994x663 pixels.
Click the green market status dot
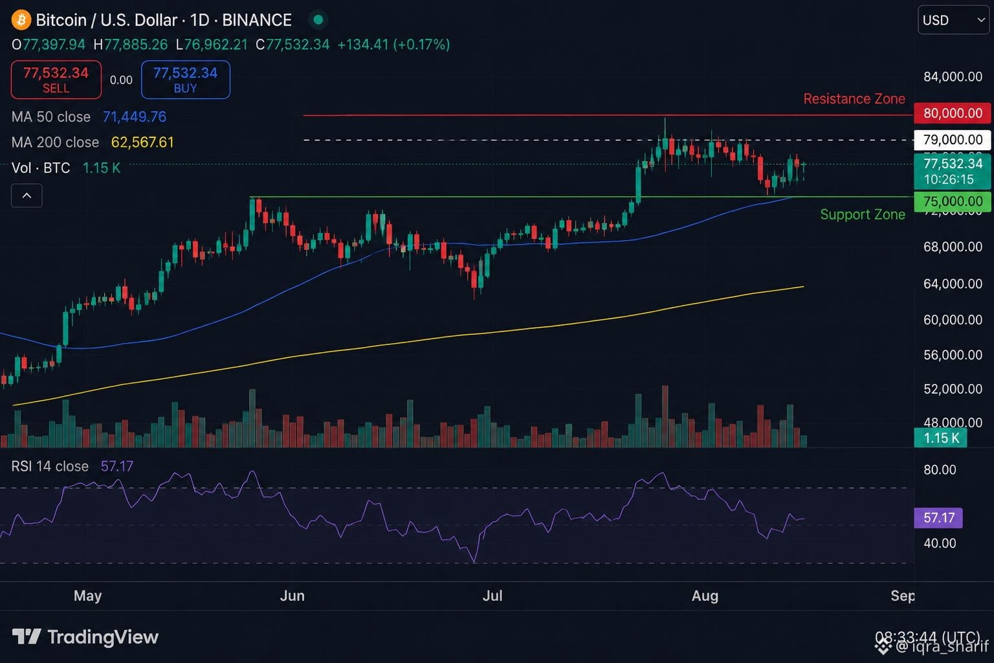318,20
